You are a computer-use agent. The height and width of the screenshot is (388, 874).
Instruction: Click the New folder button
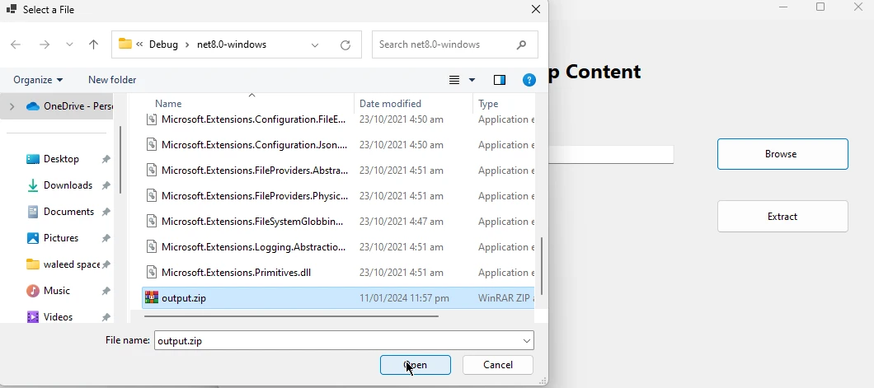pos(112,80)
